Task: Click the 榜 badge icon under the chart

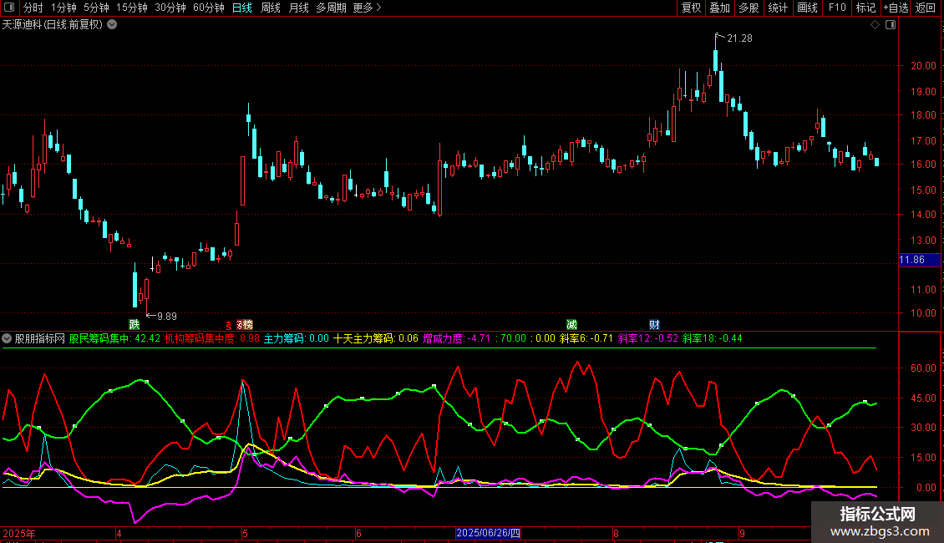Action: (246, 324)
